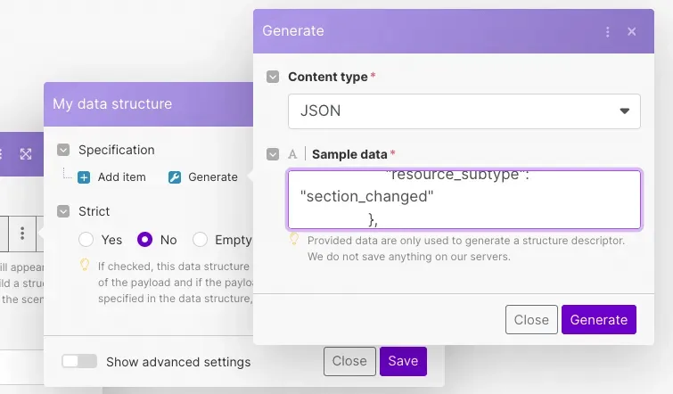
Task: Collapse the Content type field arrow
Action: click(x=273, y=77)
